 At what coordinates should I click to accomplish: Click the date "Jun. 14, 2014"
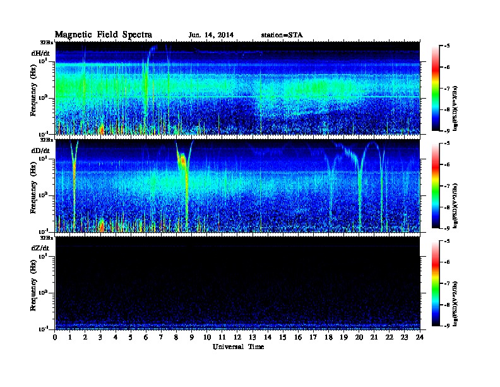pyautogui.click(x=211, y=35)
